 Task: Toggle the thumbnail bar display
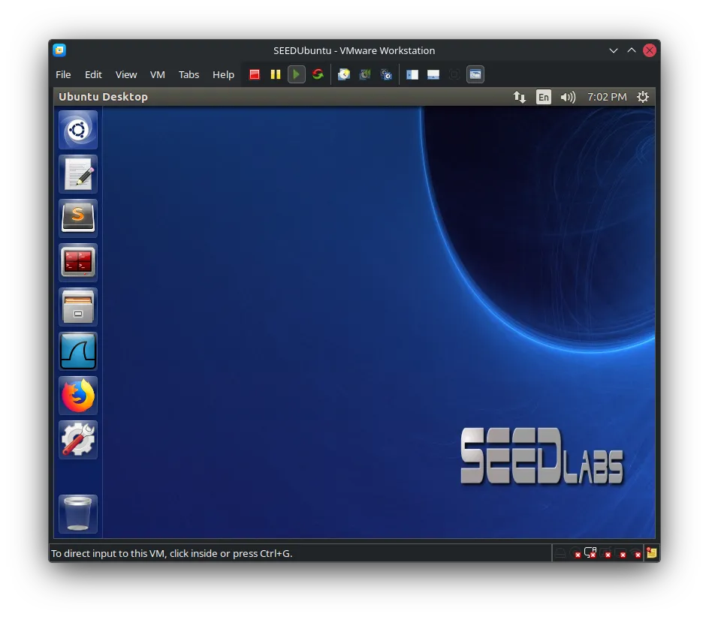[x=433, y=74]
